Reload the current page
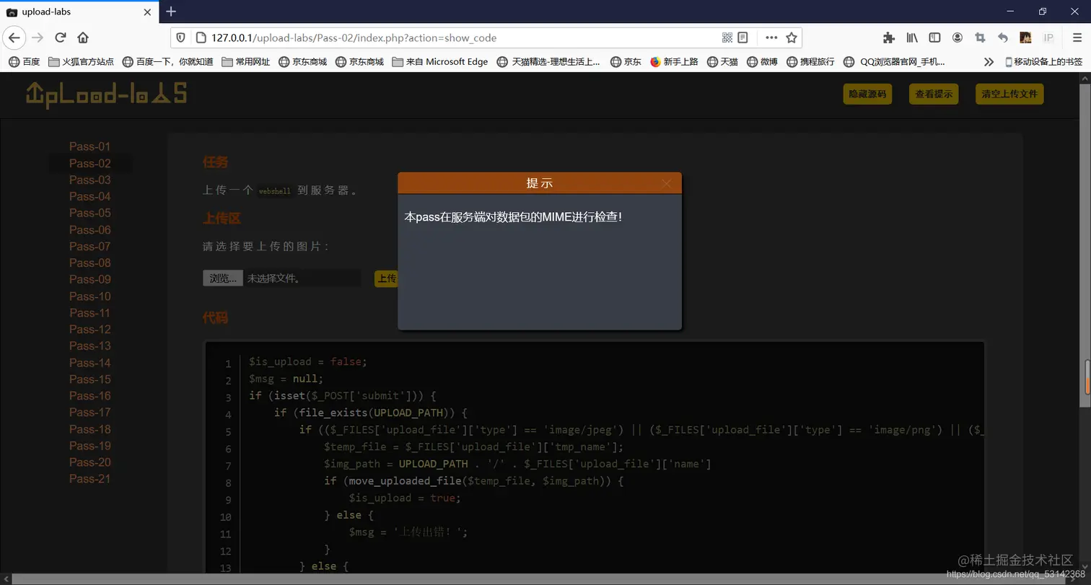 pos(61,38)
